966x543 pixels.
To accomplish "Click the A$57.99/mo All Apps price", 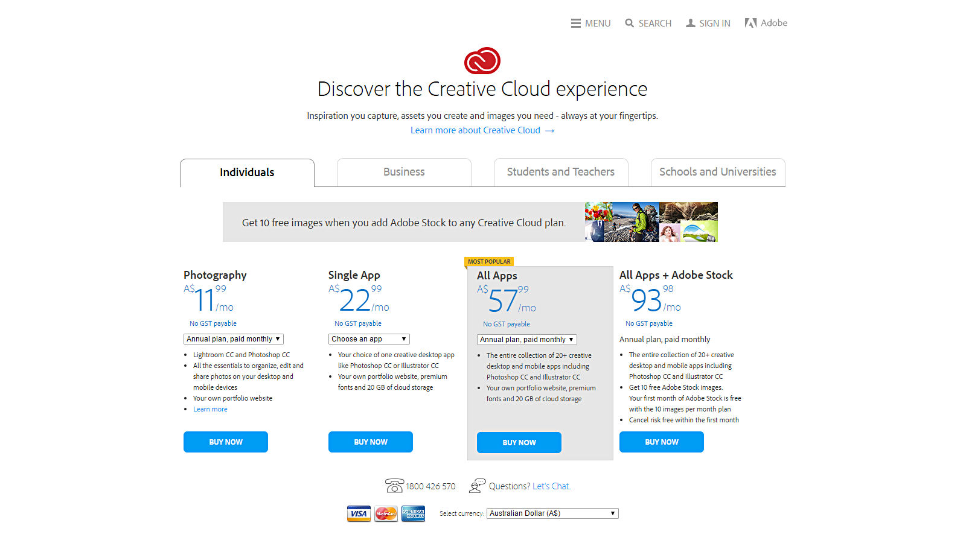I will (x=507, y=299).
